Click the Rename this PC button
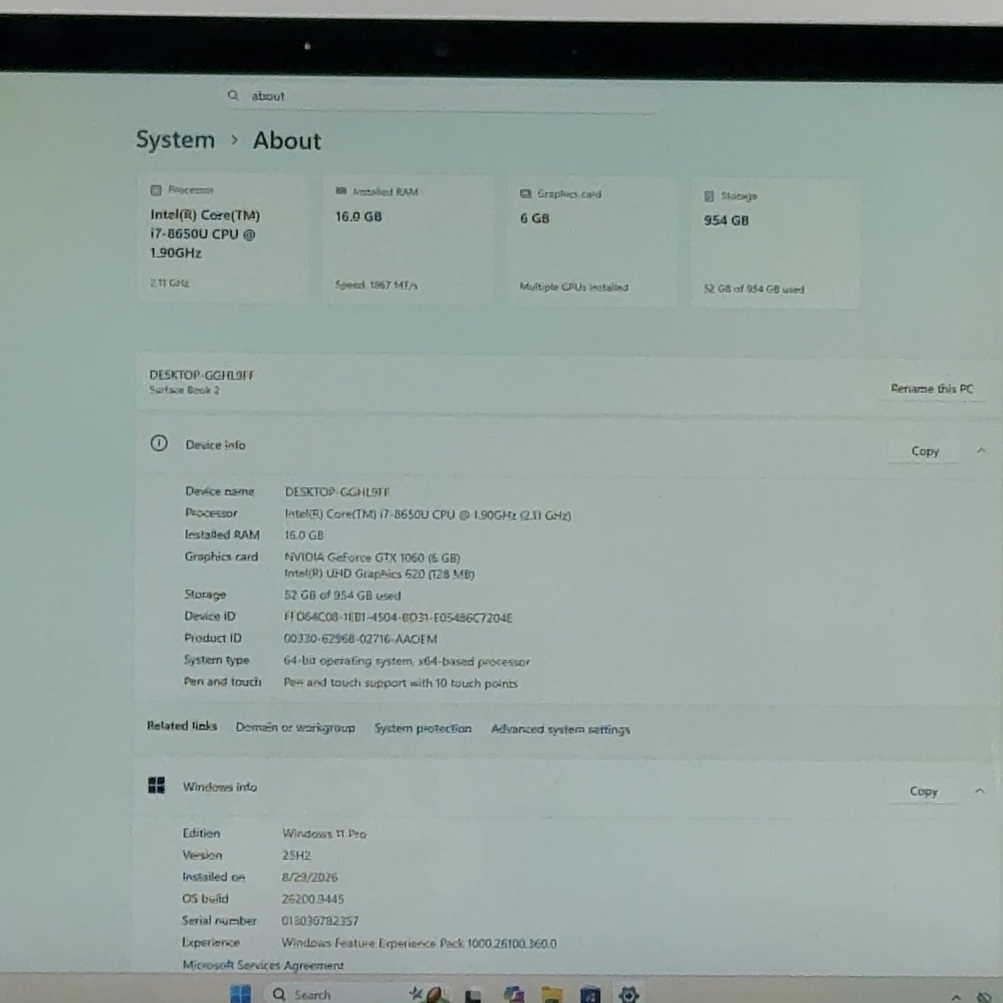Screen dimensions: 1003x1003 [x=932, y=389]
